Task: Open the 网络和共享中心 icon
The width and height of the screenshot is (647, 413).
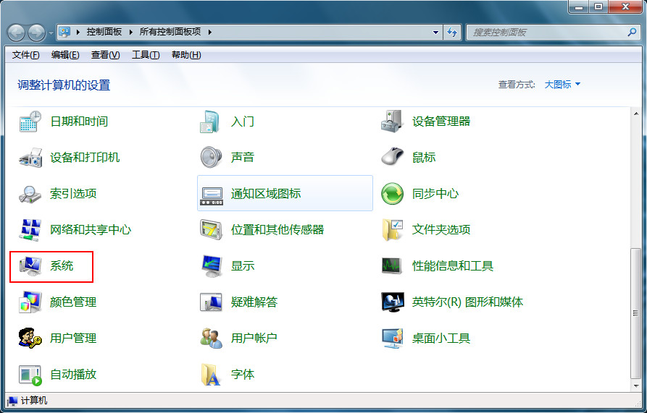Action: click(x=30, y=230)
